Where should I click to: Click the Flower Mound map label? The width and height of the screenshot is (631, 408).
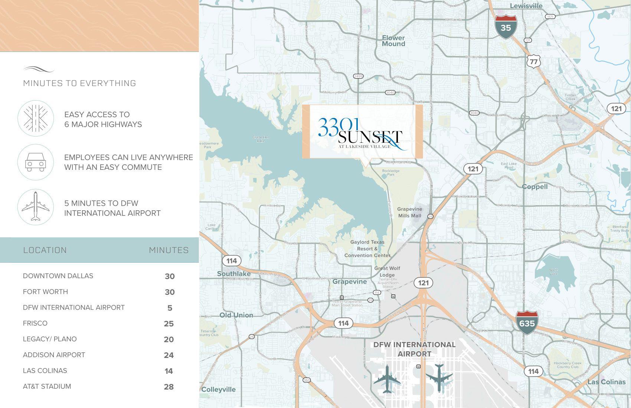pos(393,41)
